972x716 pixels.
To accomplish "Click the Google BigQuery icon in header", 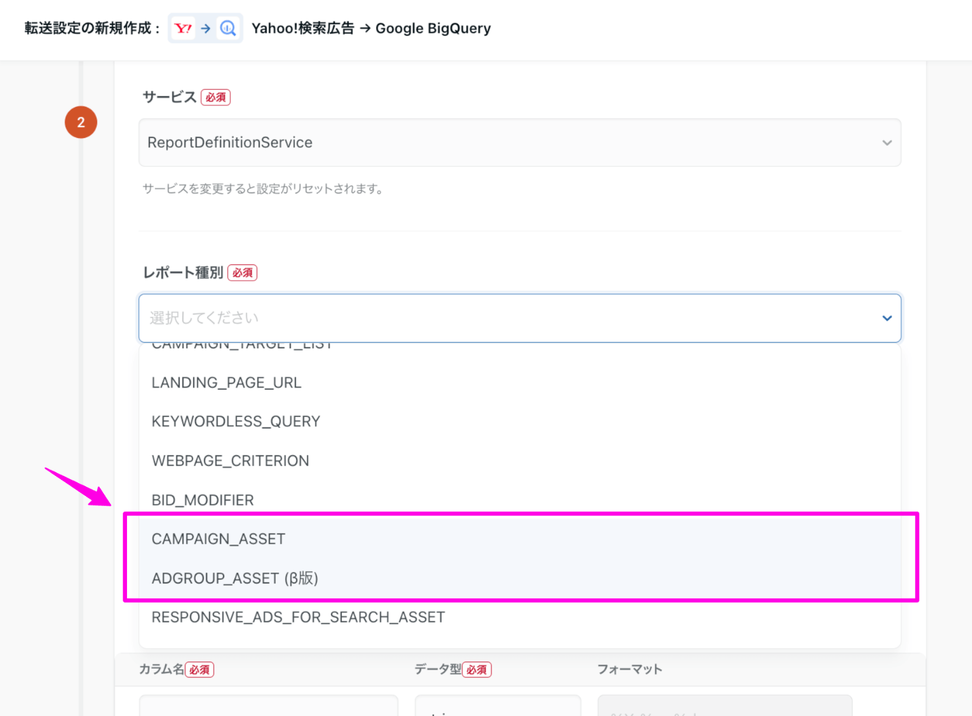I will point(228,28).
